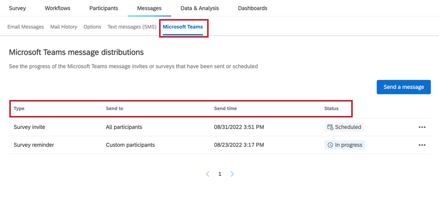Go to next page arrow
The image size is (439, 219).
point(232,174)
